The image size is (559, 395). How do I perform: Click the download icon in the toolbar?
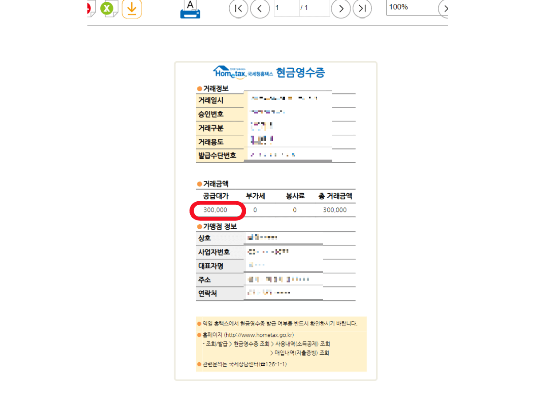[x=132, y=8]
